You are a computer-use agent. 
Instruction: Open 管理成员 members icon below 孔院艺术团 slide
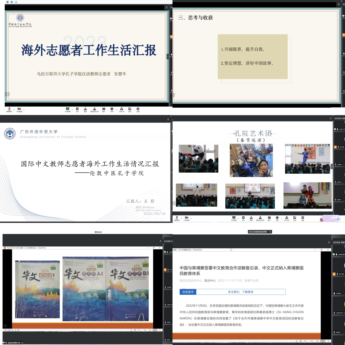click(x=260, y=218)
